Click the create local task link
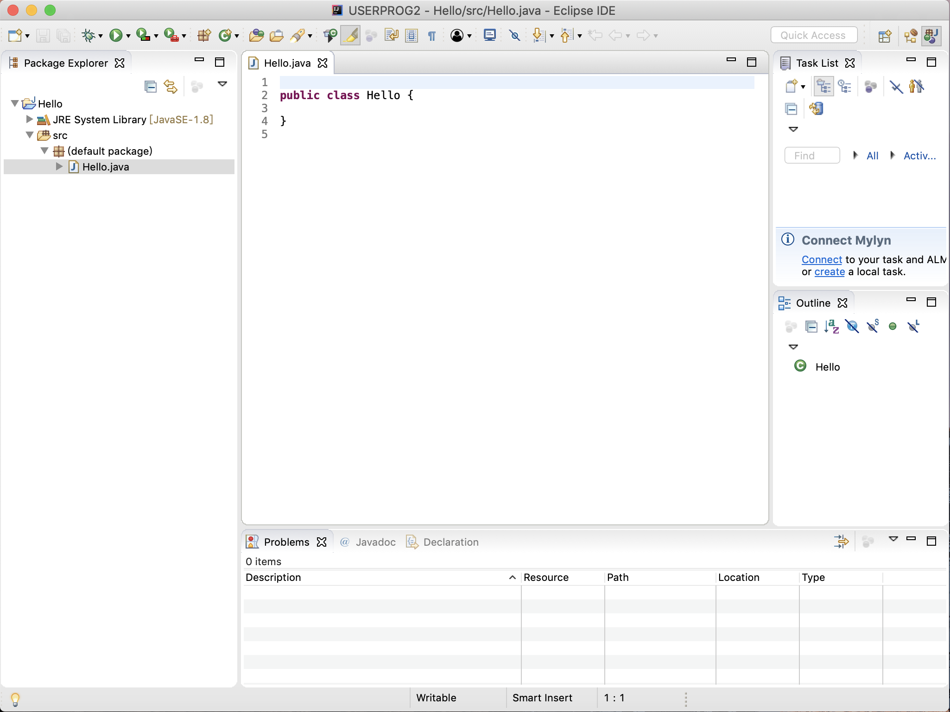The image size is (950, 712). (x=830, y=272)
